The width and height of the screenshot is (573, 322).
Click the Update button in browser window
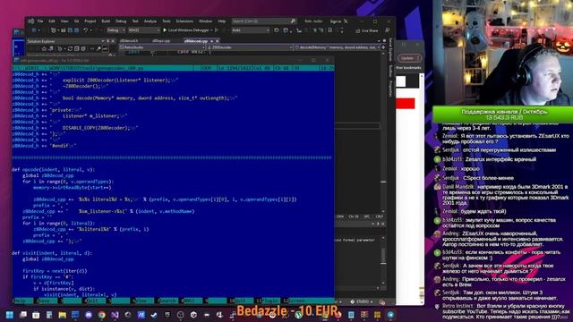(409, 58)
